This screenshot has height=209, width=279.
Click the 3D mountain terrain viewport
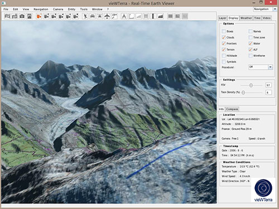click(x=109, y=112)
